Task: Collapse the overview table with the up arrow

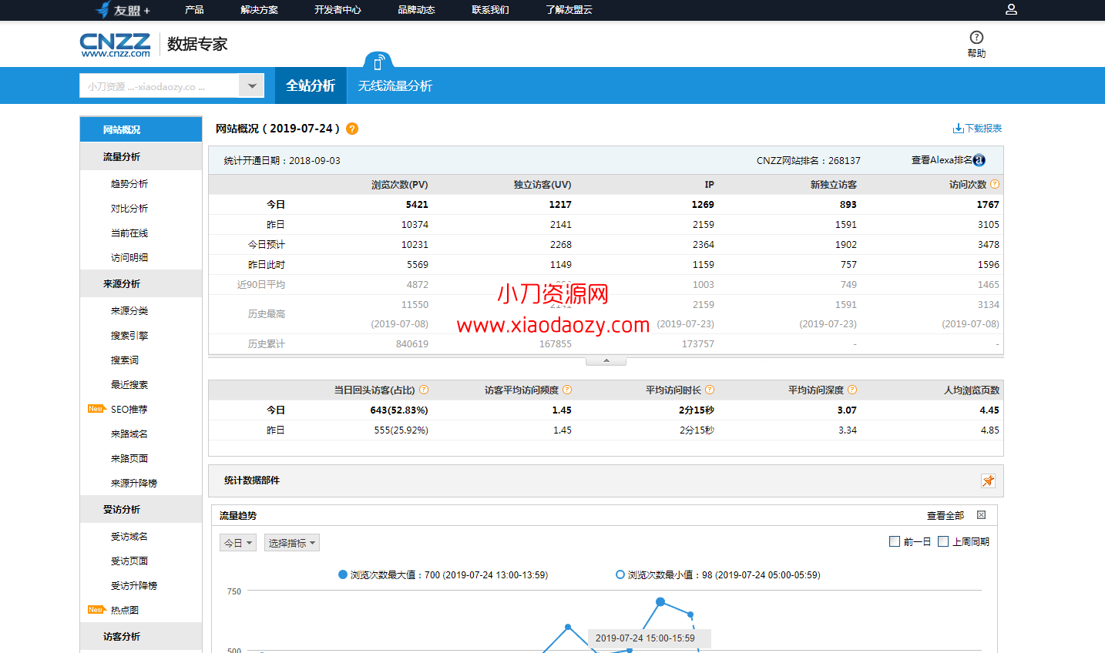Action: 606,360
